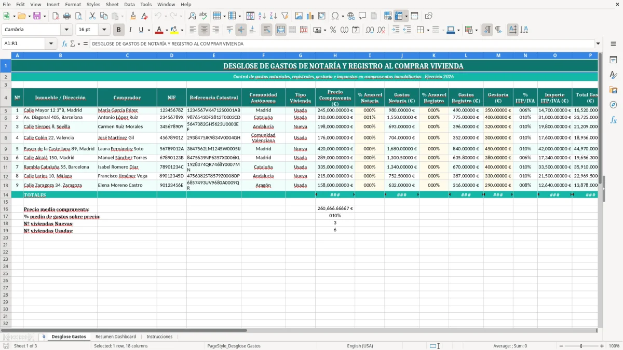Click the Zoom In plus button

(602, 346)
